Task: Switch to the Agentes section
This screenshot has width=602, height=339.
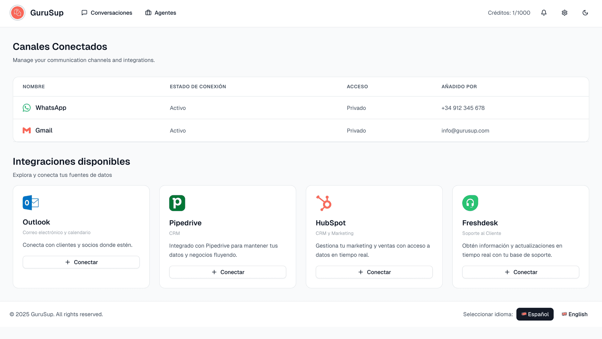Action: pos(160,13)
